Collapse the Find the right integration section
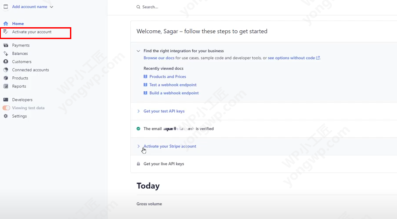397x219 pixels. pyautogui.click(x=139, y=51)
